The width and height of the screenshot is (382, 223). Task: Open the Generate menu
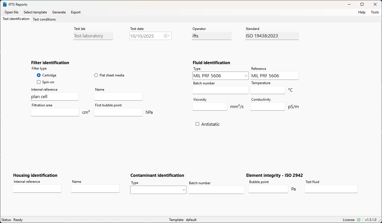59,12
